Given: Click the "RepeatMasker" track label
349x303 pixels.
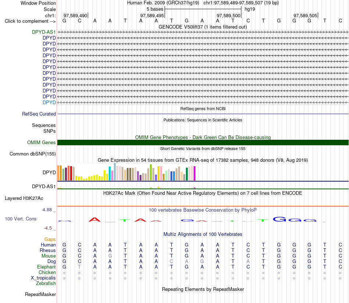Looking at the screenshot, I should point(40,294).
